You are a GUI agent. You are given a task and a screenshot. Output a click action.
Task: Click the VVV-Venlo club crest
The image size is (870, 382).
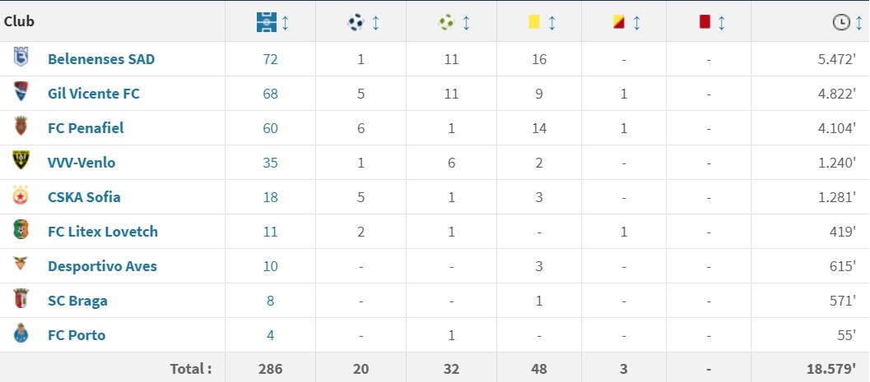(x=21, y=162)
